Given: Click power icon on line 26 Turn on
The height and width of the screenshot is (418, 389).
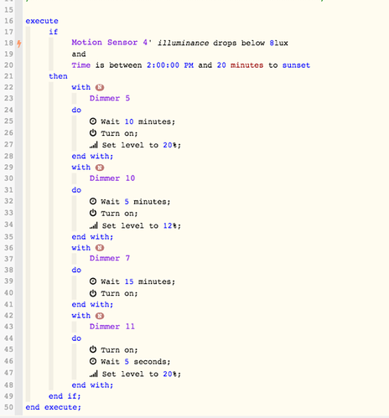Looking at the screenshot, I should (x=93, y=133).
